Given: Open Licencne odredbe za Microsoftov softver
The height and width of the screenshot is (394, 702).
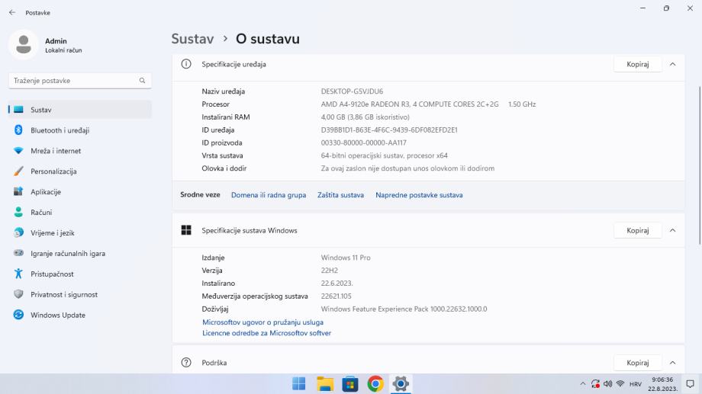Looking at the screenshot, I should pyautogui.click(x=267, y=333).
